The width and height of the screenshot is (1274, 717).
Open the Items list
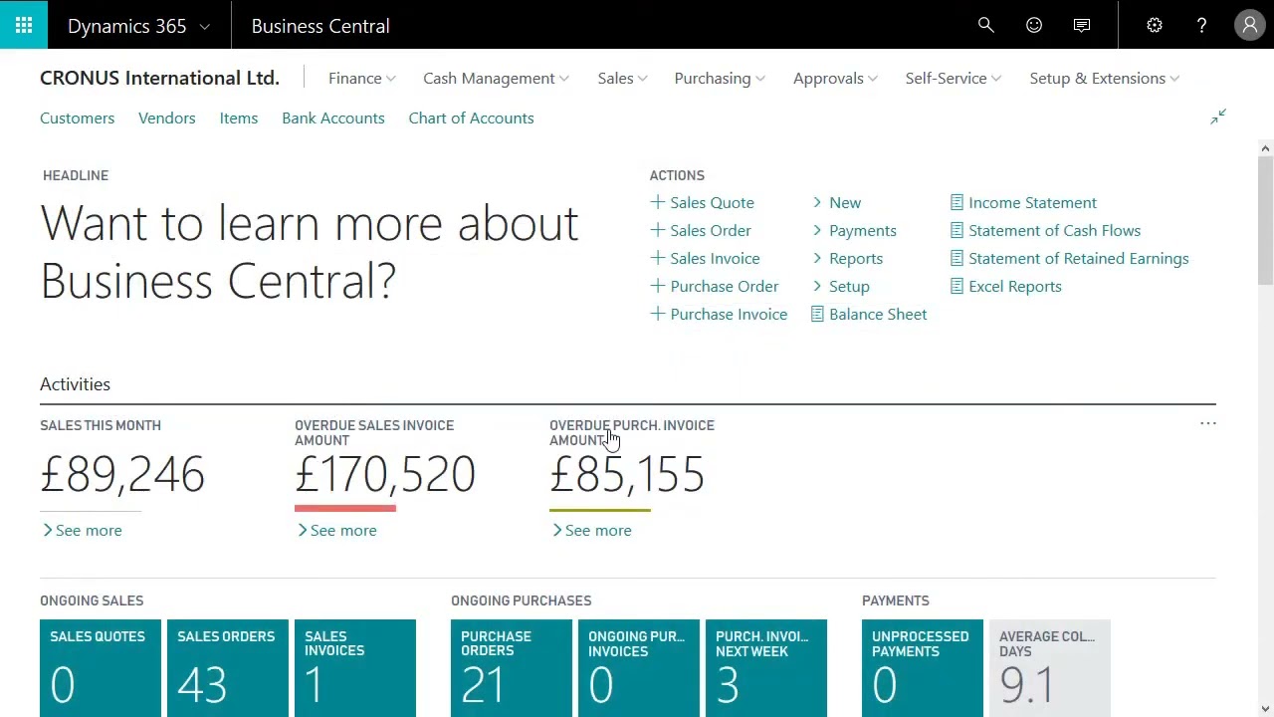(238, 118)
